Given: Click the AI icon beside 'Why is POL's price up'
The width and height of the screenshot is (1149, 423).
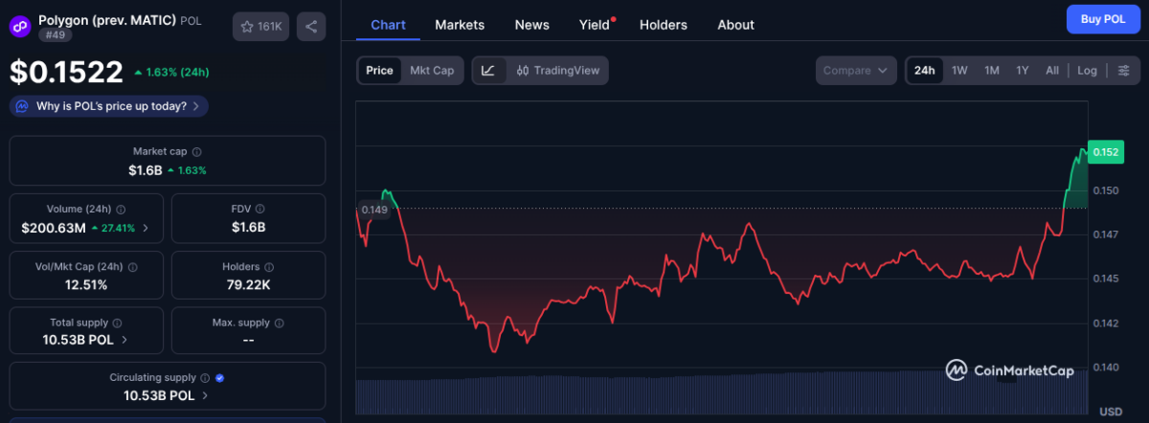Looking at the screenshot, I should click(22, 106).
